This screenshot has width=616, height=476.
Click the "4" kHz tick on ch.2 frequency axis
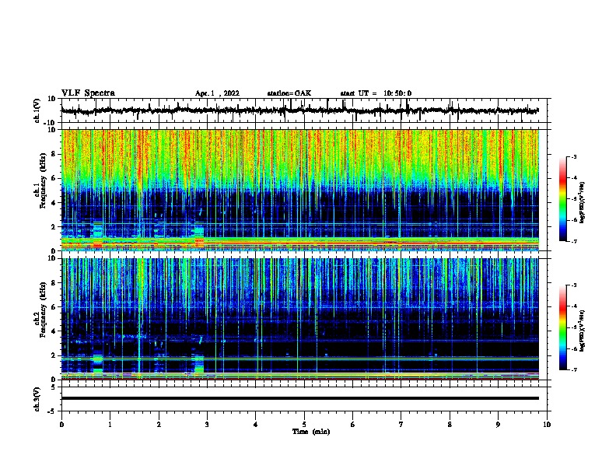click(54, 331)
